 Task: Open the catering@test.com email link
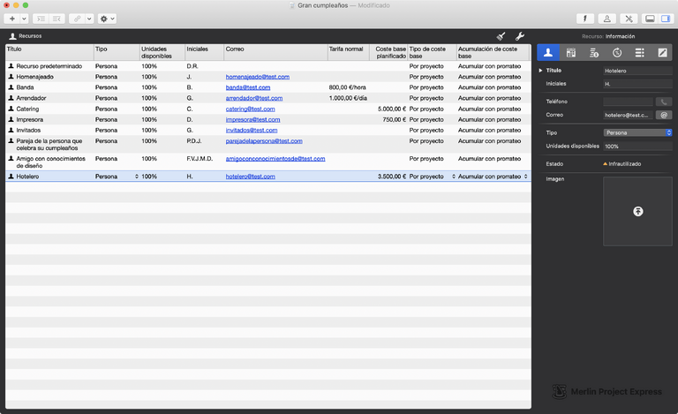(250, 109)
